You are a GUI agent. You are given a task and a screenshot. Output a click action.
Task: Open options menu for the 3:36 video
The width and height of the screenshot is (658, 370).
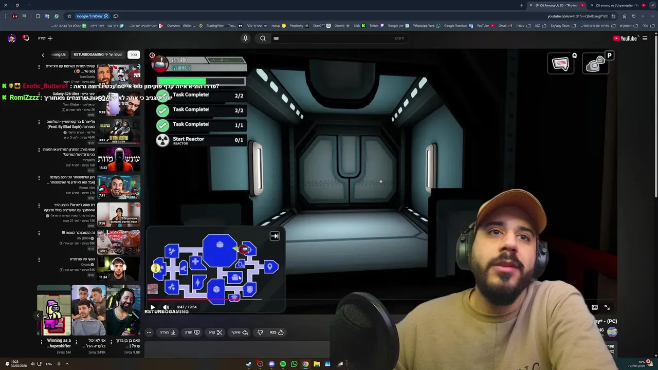coord(39,206)
